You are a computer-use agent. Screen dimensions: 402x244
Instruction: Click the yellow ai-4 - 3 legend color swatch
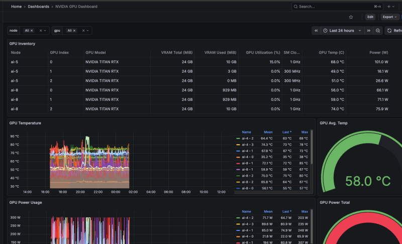click(x=238, y=144)
